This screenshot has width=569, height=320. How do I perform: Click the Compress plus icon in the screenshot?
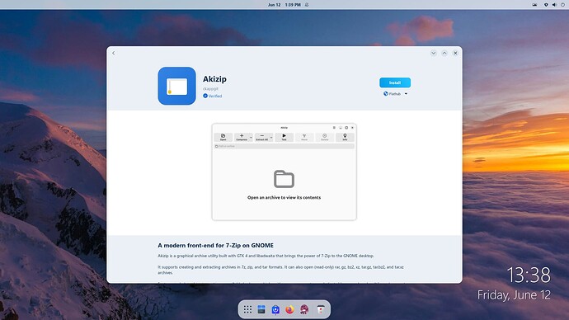[242, 136]
